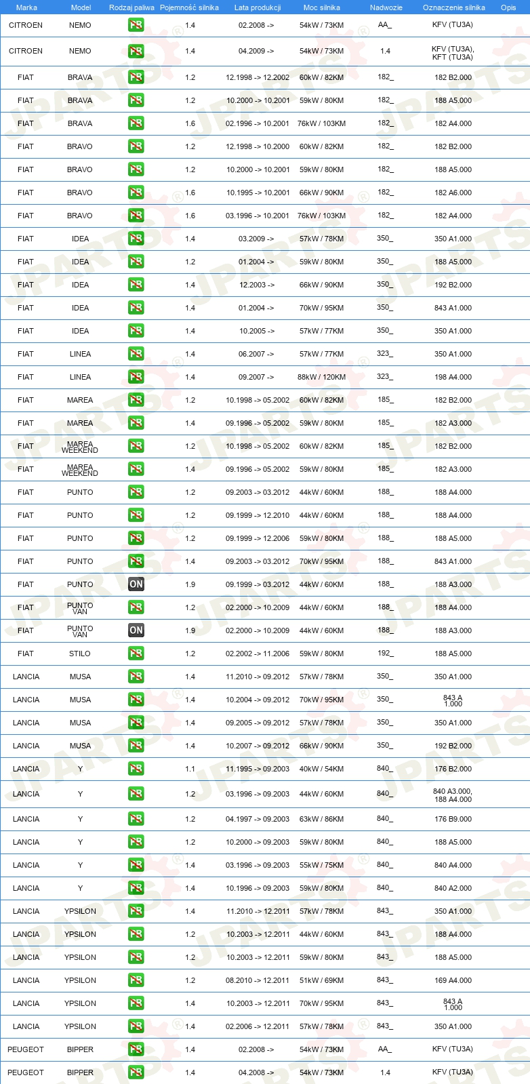This screenshot has width=530, height=1084.
Task: Click the diesel ON icon in Fiat Punto 1.9 row
Action: [136, 584]
